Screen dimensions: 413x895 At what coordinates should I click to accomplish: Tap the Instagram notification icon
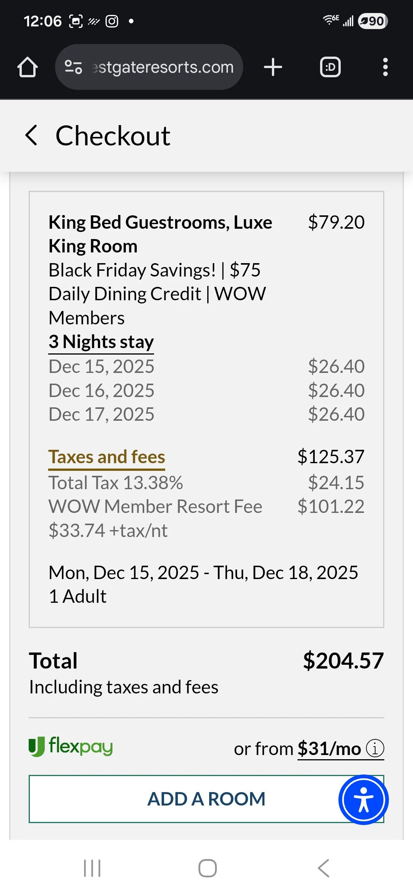click(112, 21)
